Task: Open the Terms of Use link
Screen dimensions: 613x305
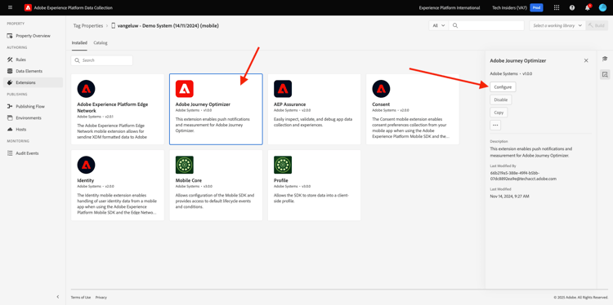Action: coord(81,297)
